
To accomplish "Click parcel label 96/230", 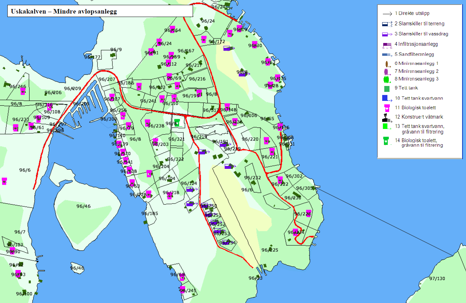I will pyautogui.click(x=293, y=198).
